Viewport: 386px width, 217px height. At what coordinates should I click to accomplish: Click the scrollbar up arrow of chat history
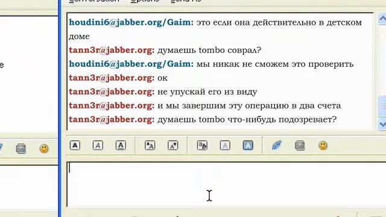click(382, 19)
